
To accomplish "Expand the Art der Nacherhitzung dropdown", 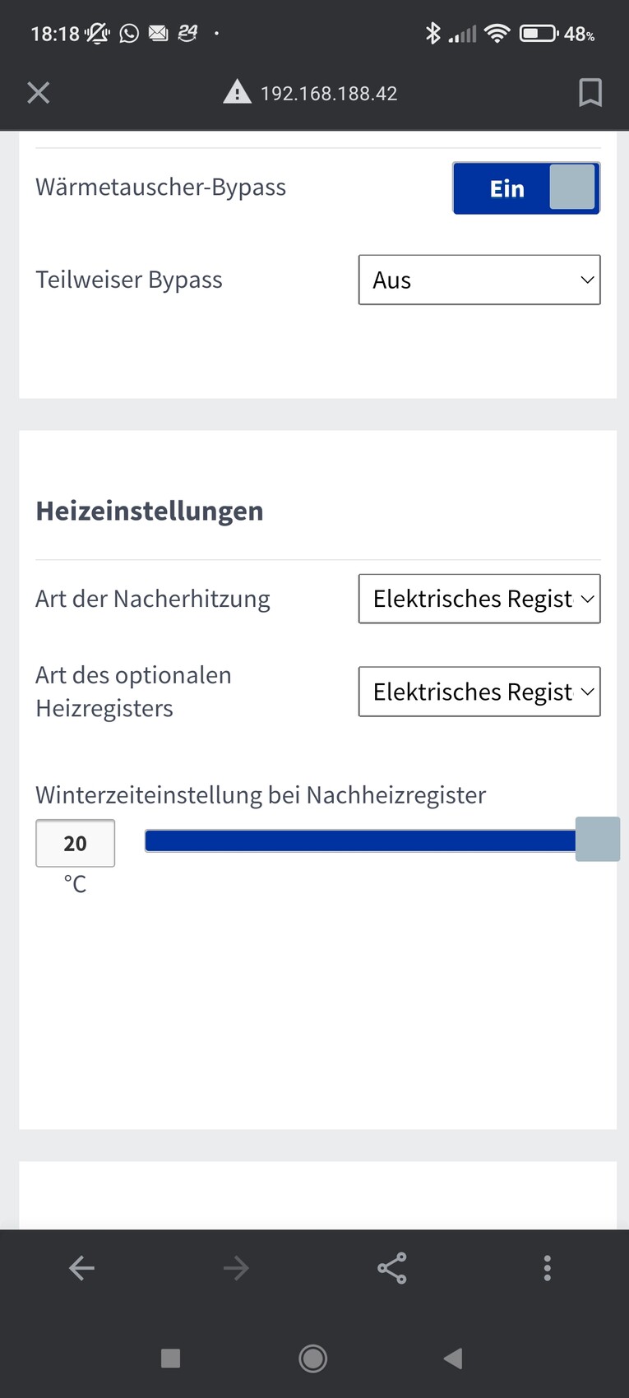I will [479, 599].
